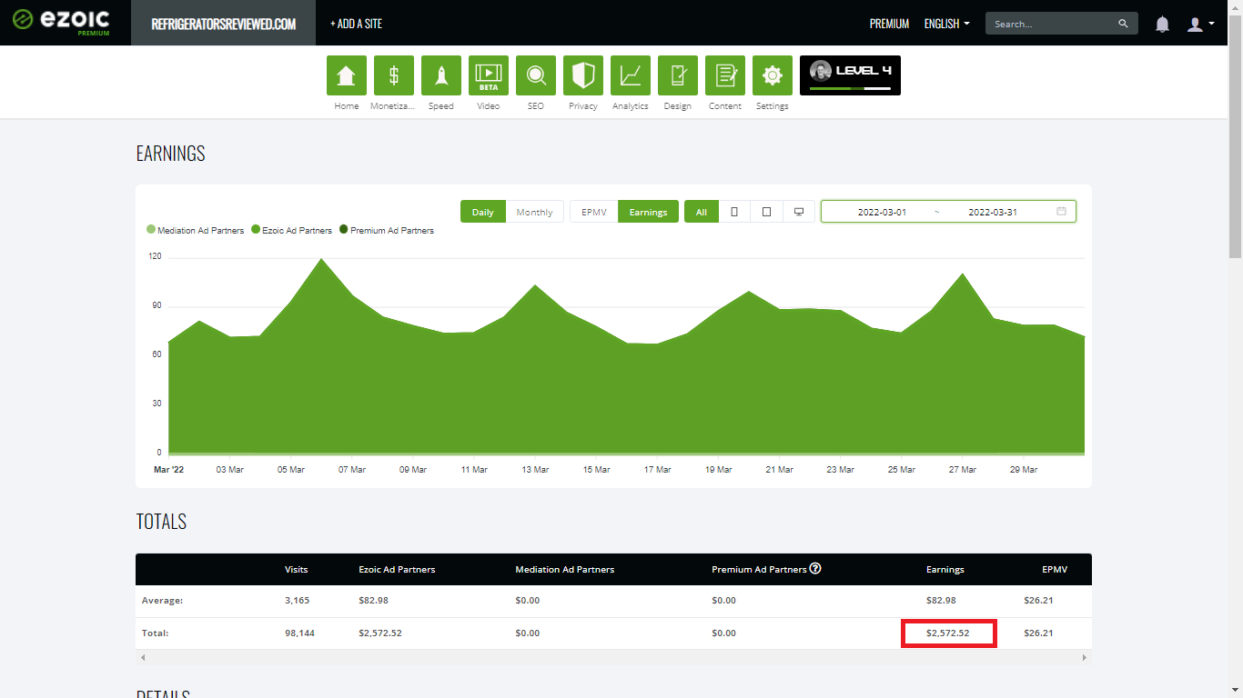Open the Design icon
The image size is (1243, 698).
click(678, 75)
